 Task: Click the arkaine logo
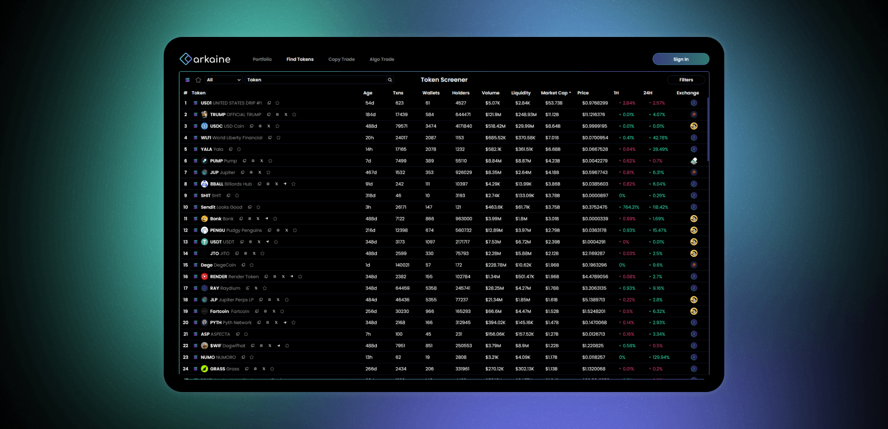pos(205,59)
